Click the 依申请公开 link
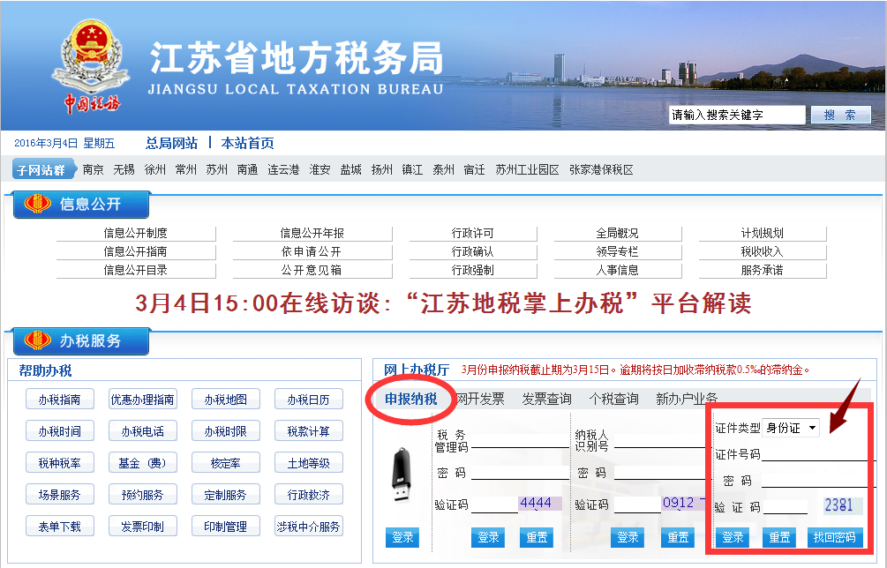 [312, 251]
